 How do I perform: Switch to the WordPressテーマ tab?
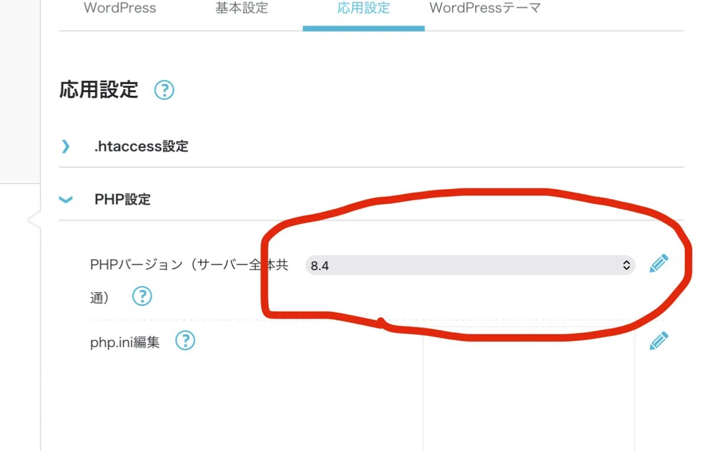485,8
